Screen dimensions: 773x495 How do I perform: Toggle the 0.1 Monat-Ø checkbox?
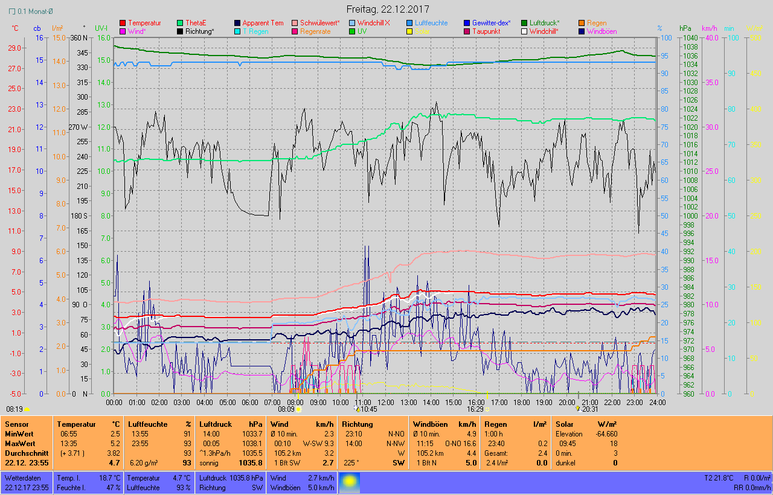[x=12, y=11]
